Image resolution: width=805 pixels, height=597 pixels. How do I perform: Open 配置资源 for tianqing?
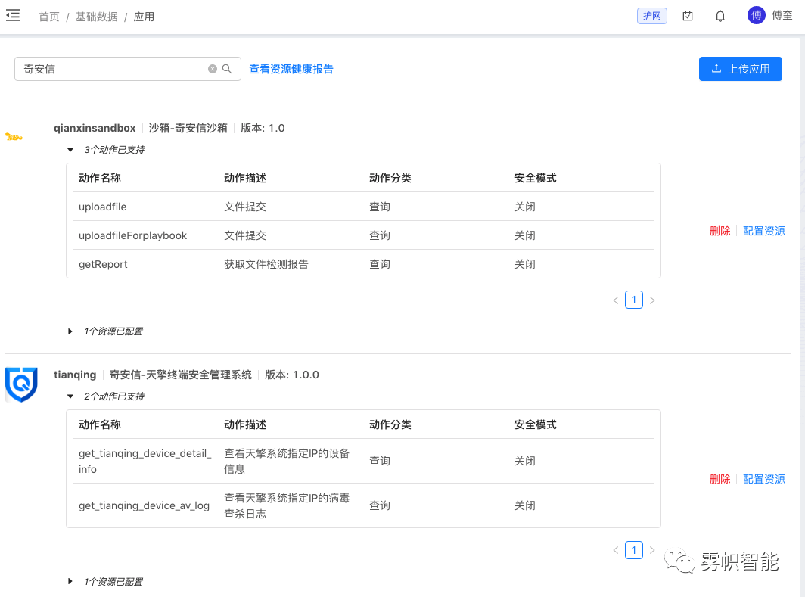764,479
